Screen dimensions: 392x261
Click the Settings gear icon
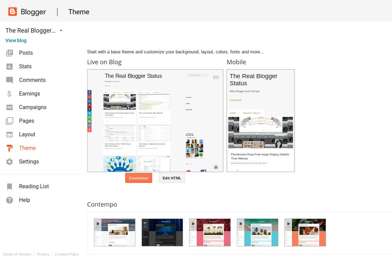point(10,161)
